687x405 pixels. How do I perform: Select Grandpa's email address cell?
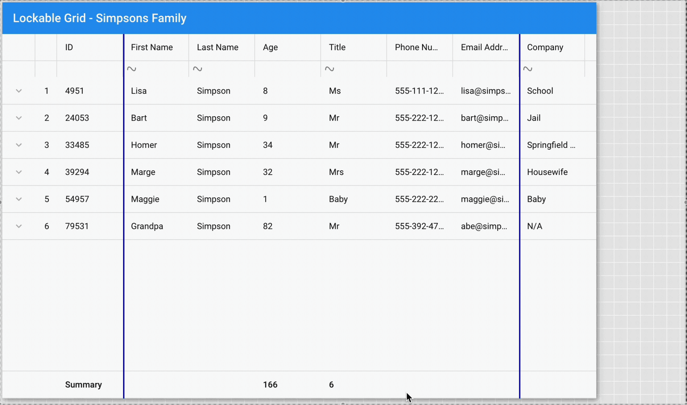click(x=484, y=226)
